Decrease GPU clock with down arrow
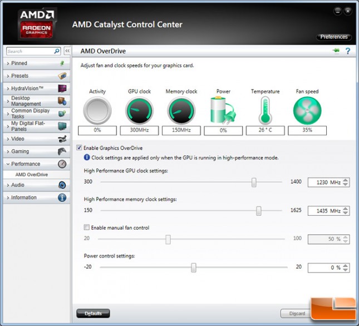Viewport: 359px width, 326px height. point(346,184)
